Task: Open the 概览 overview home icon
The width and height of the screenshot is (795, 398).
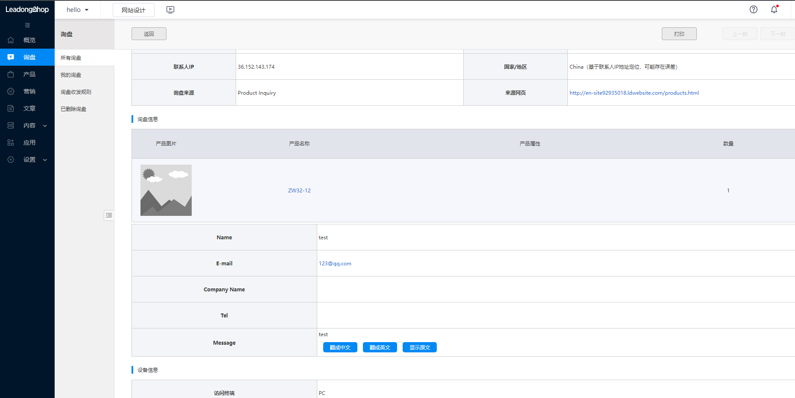Action: 11,40
